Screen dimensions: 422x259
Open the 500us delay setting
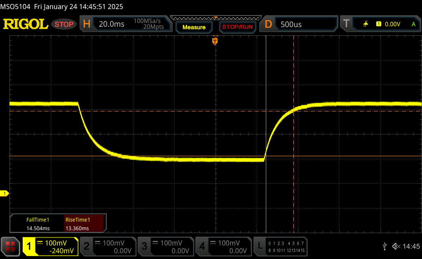(x=291, y=24)
